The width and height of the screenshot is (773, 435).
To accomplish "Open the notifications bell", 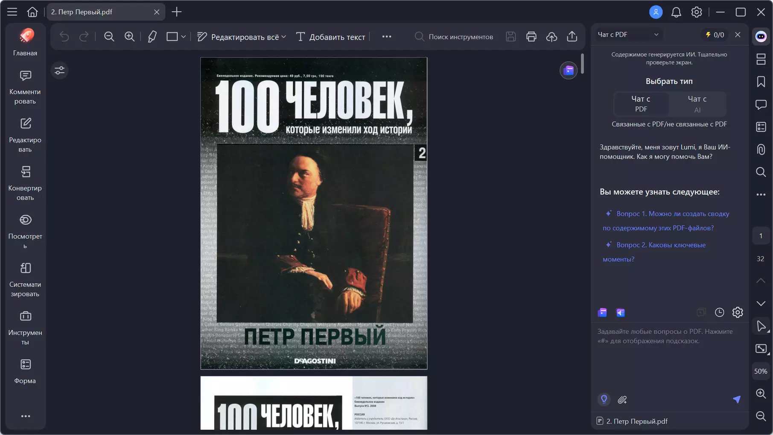I will 676,12.
